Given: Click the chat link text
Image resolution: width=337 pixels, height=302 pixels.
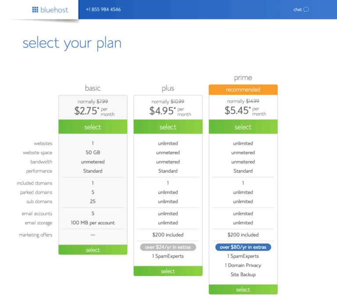Looking at the screenshot, I should tap(298, 10).
